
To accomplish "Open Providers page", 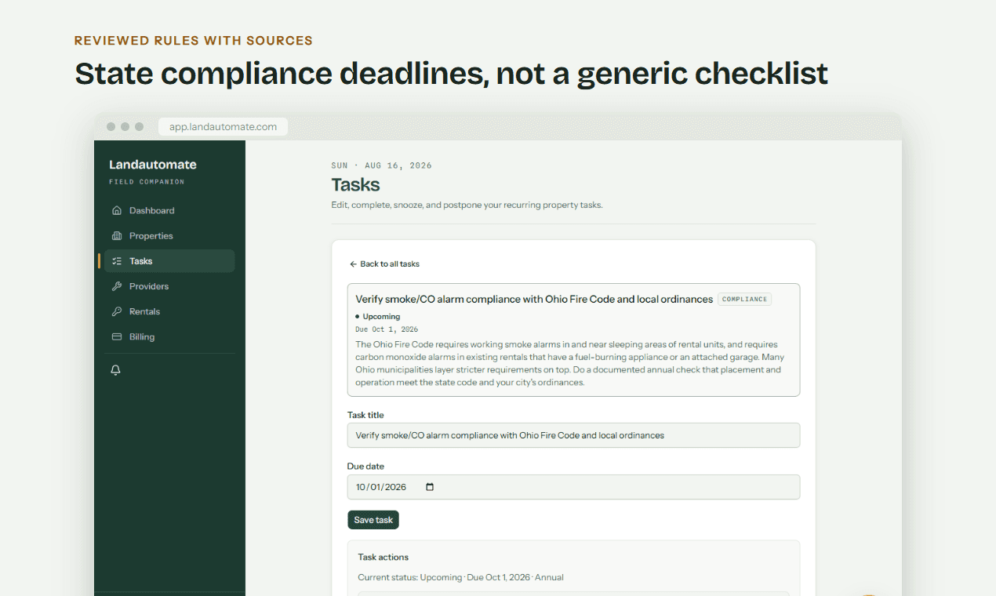I will tap(169, 286).
